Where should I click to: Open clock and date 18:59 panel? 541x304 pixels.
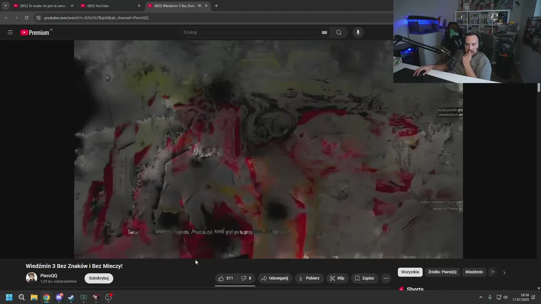click(521, 297)
